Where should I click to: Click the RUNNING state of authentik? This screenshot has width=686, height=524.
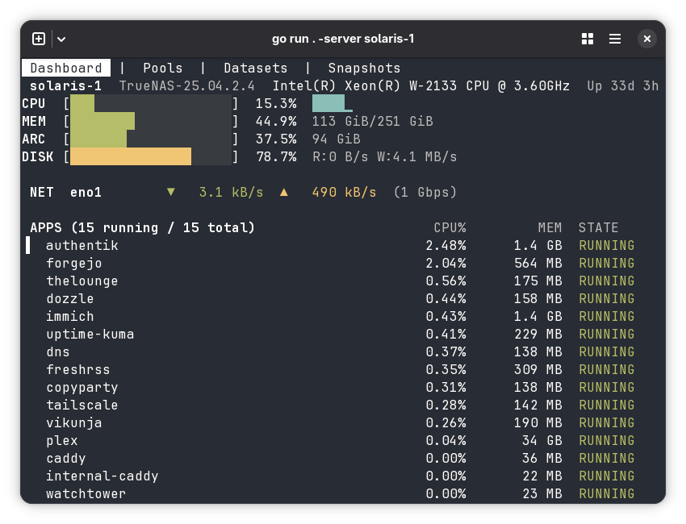607,246
